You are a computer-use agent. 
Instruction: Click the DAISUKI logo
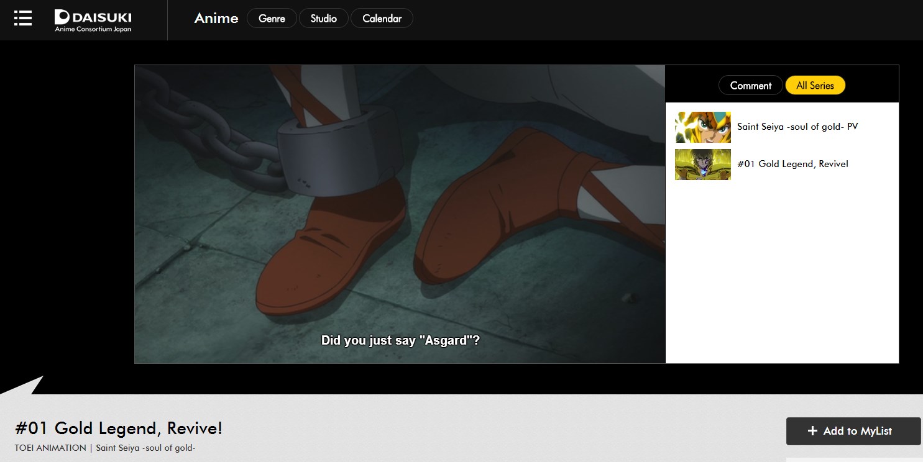[x=93, y=20]
